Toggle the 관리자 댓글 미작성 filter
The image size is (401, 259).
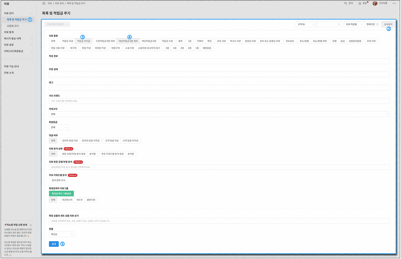(x=91, y=141)
